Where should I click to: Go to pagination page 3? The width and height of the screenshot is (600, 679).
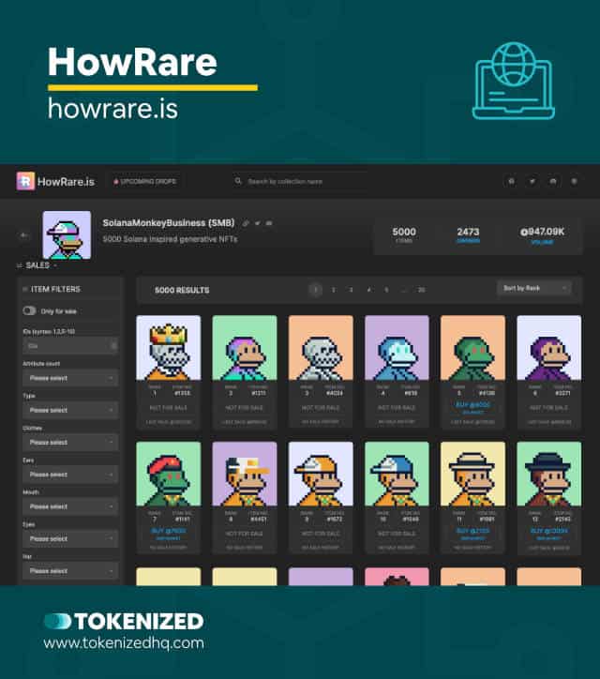coord(351,290)
